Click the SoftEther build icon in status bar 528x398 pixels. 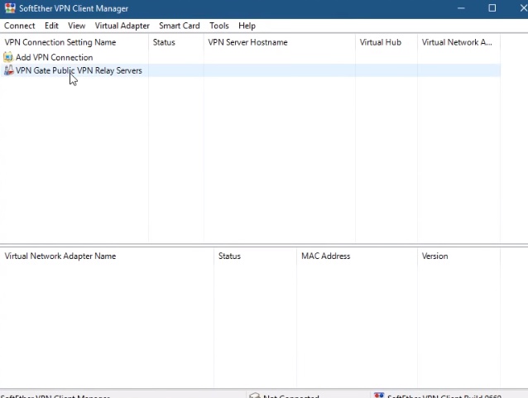point(379,396)
